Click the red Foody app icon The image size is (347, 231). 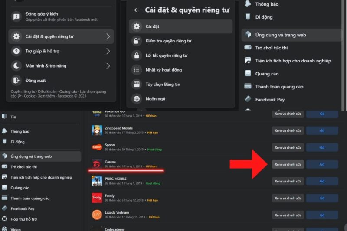click(x=97, y=198)
